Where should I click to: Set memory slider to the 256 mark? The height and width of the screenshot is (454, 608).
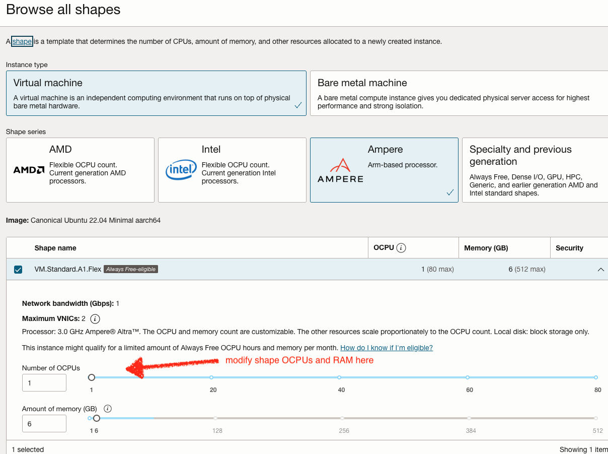(342, 418)
